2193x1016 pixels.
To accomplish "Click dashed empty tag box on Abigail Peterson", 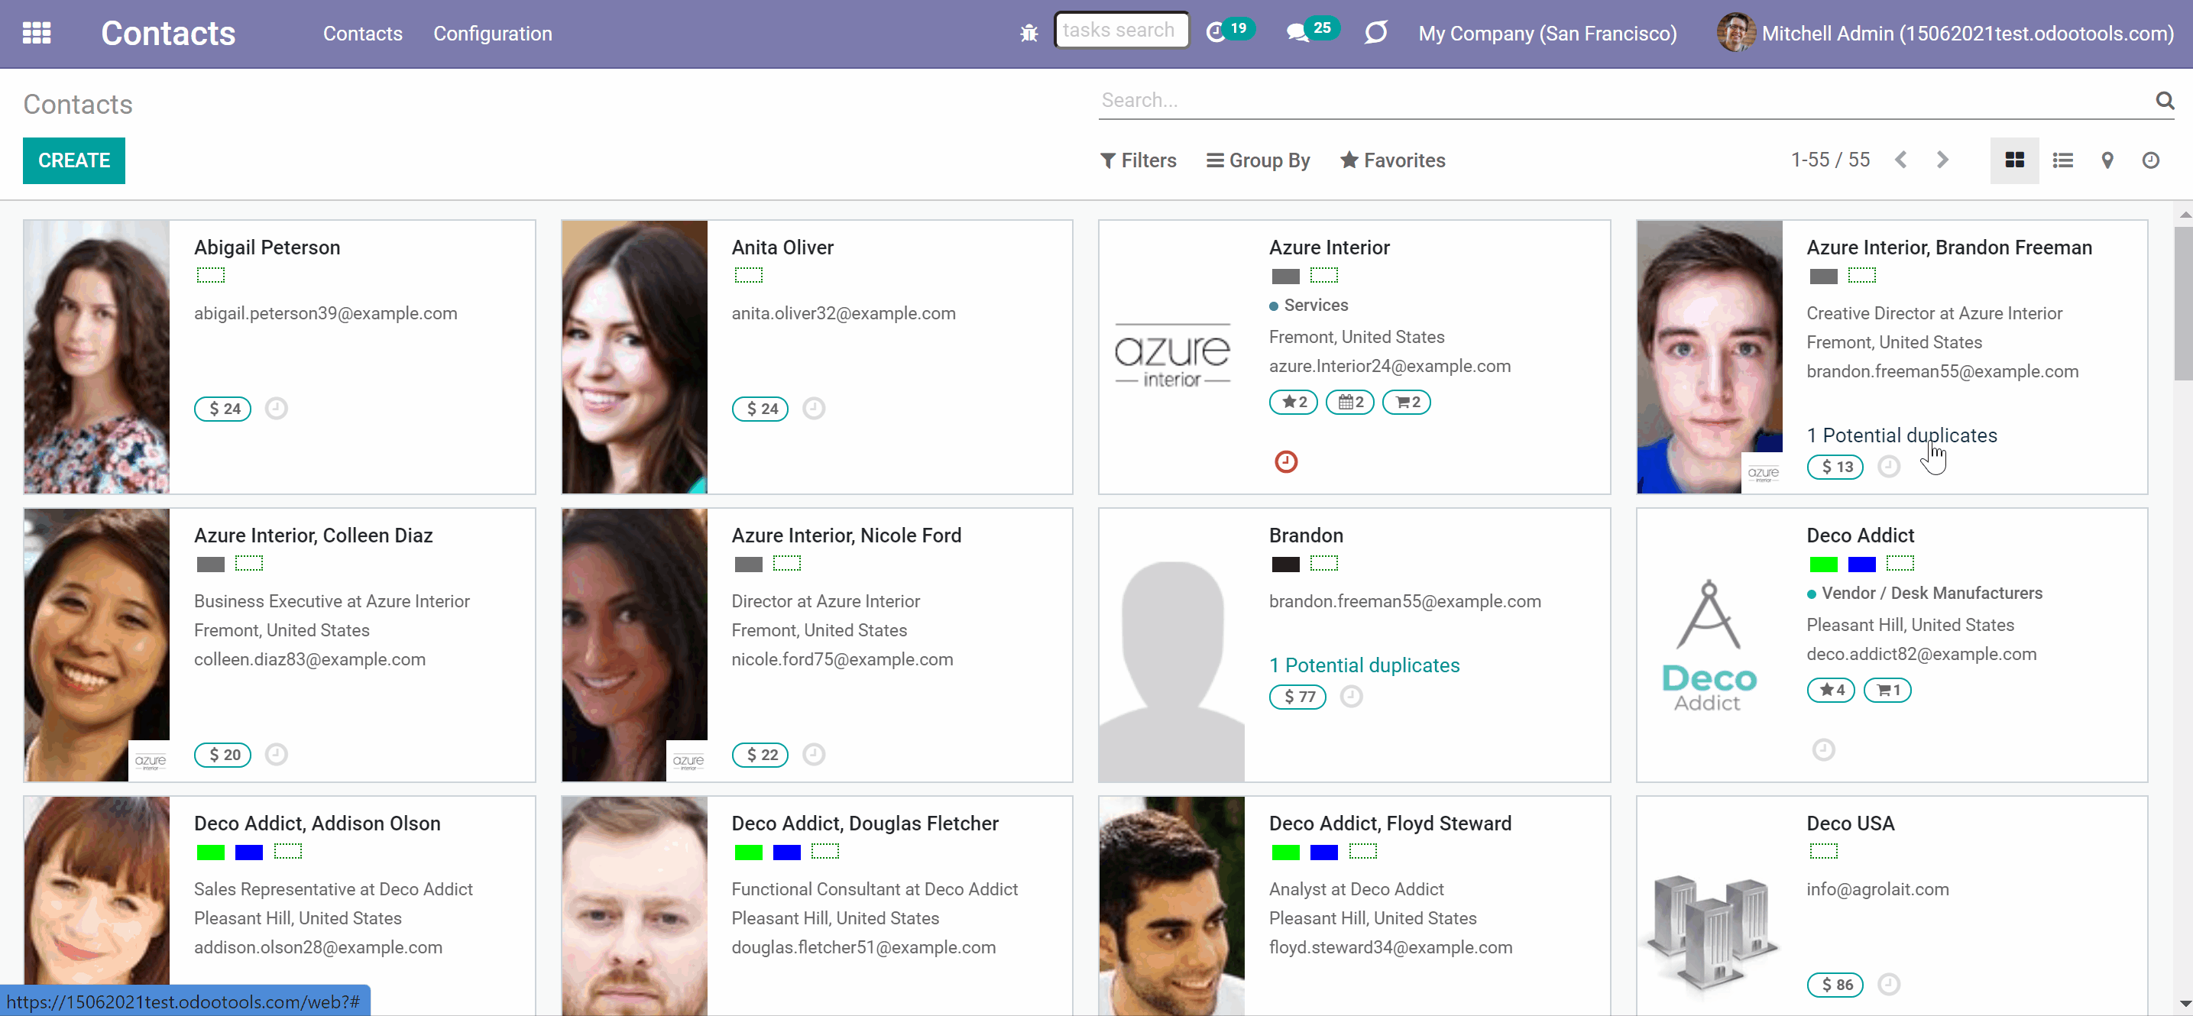I will coord(210,275).
